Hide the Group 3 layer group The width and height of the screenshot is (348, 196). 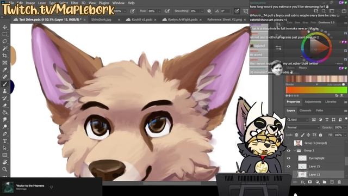point(289,151)
